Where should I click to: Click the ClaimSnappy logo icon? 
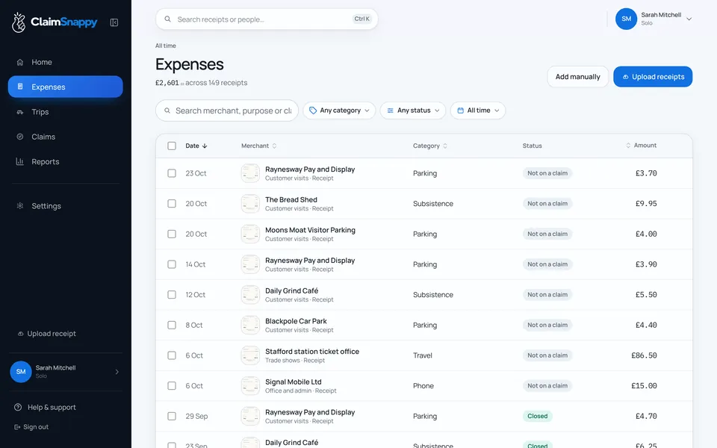(x=18, y=22)
